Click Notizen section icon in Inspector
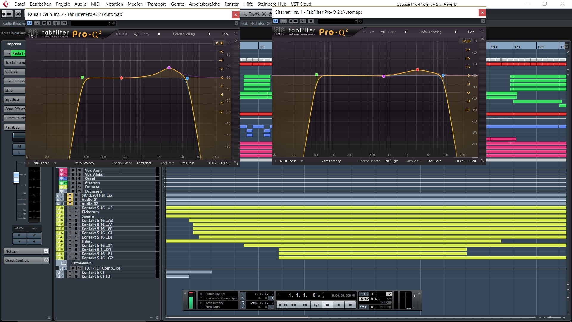572x322 pixels. tap(46, 251)
